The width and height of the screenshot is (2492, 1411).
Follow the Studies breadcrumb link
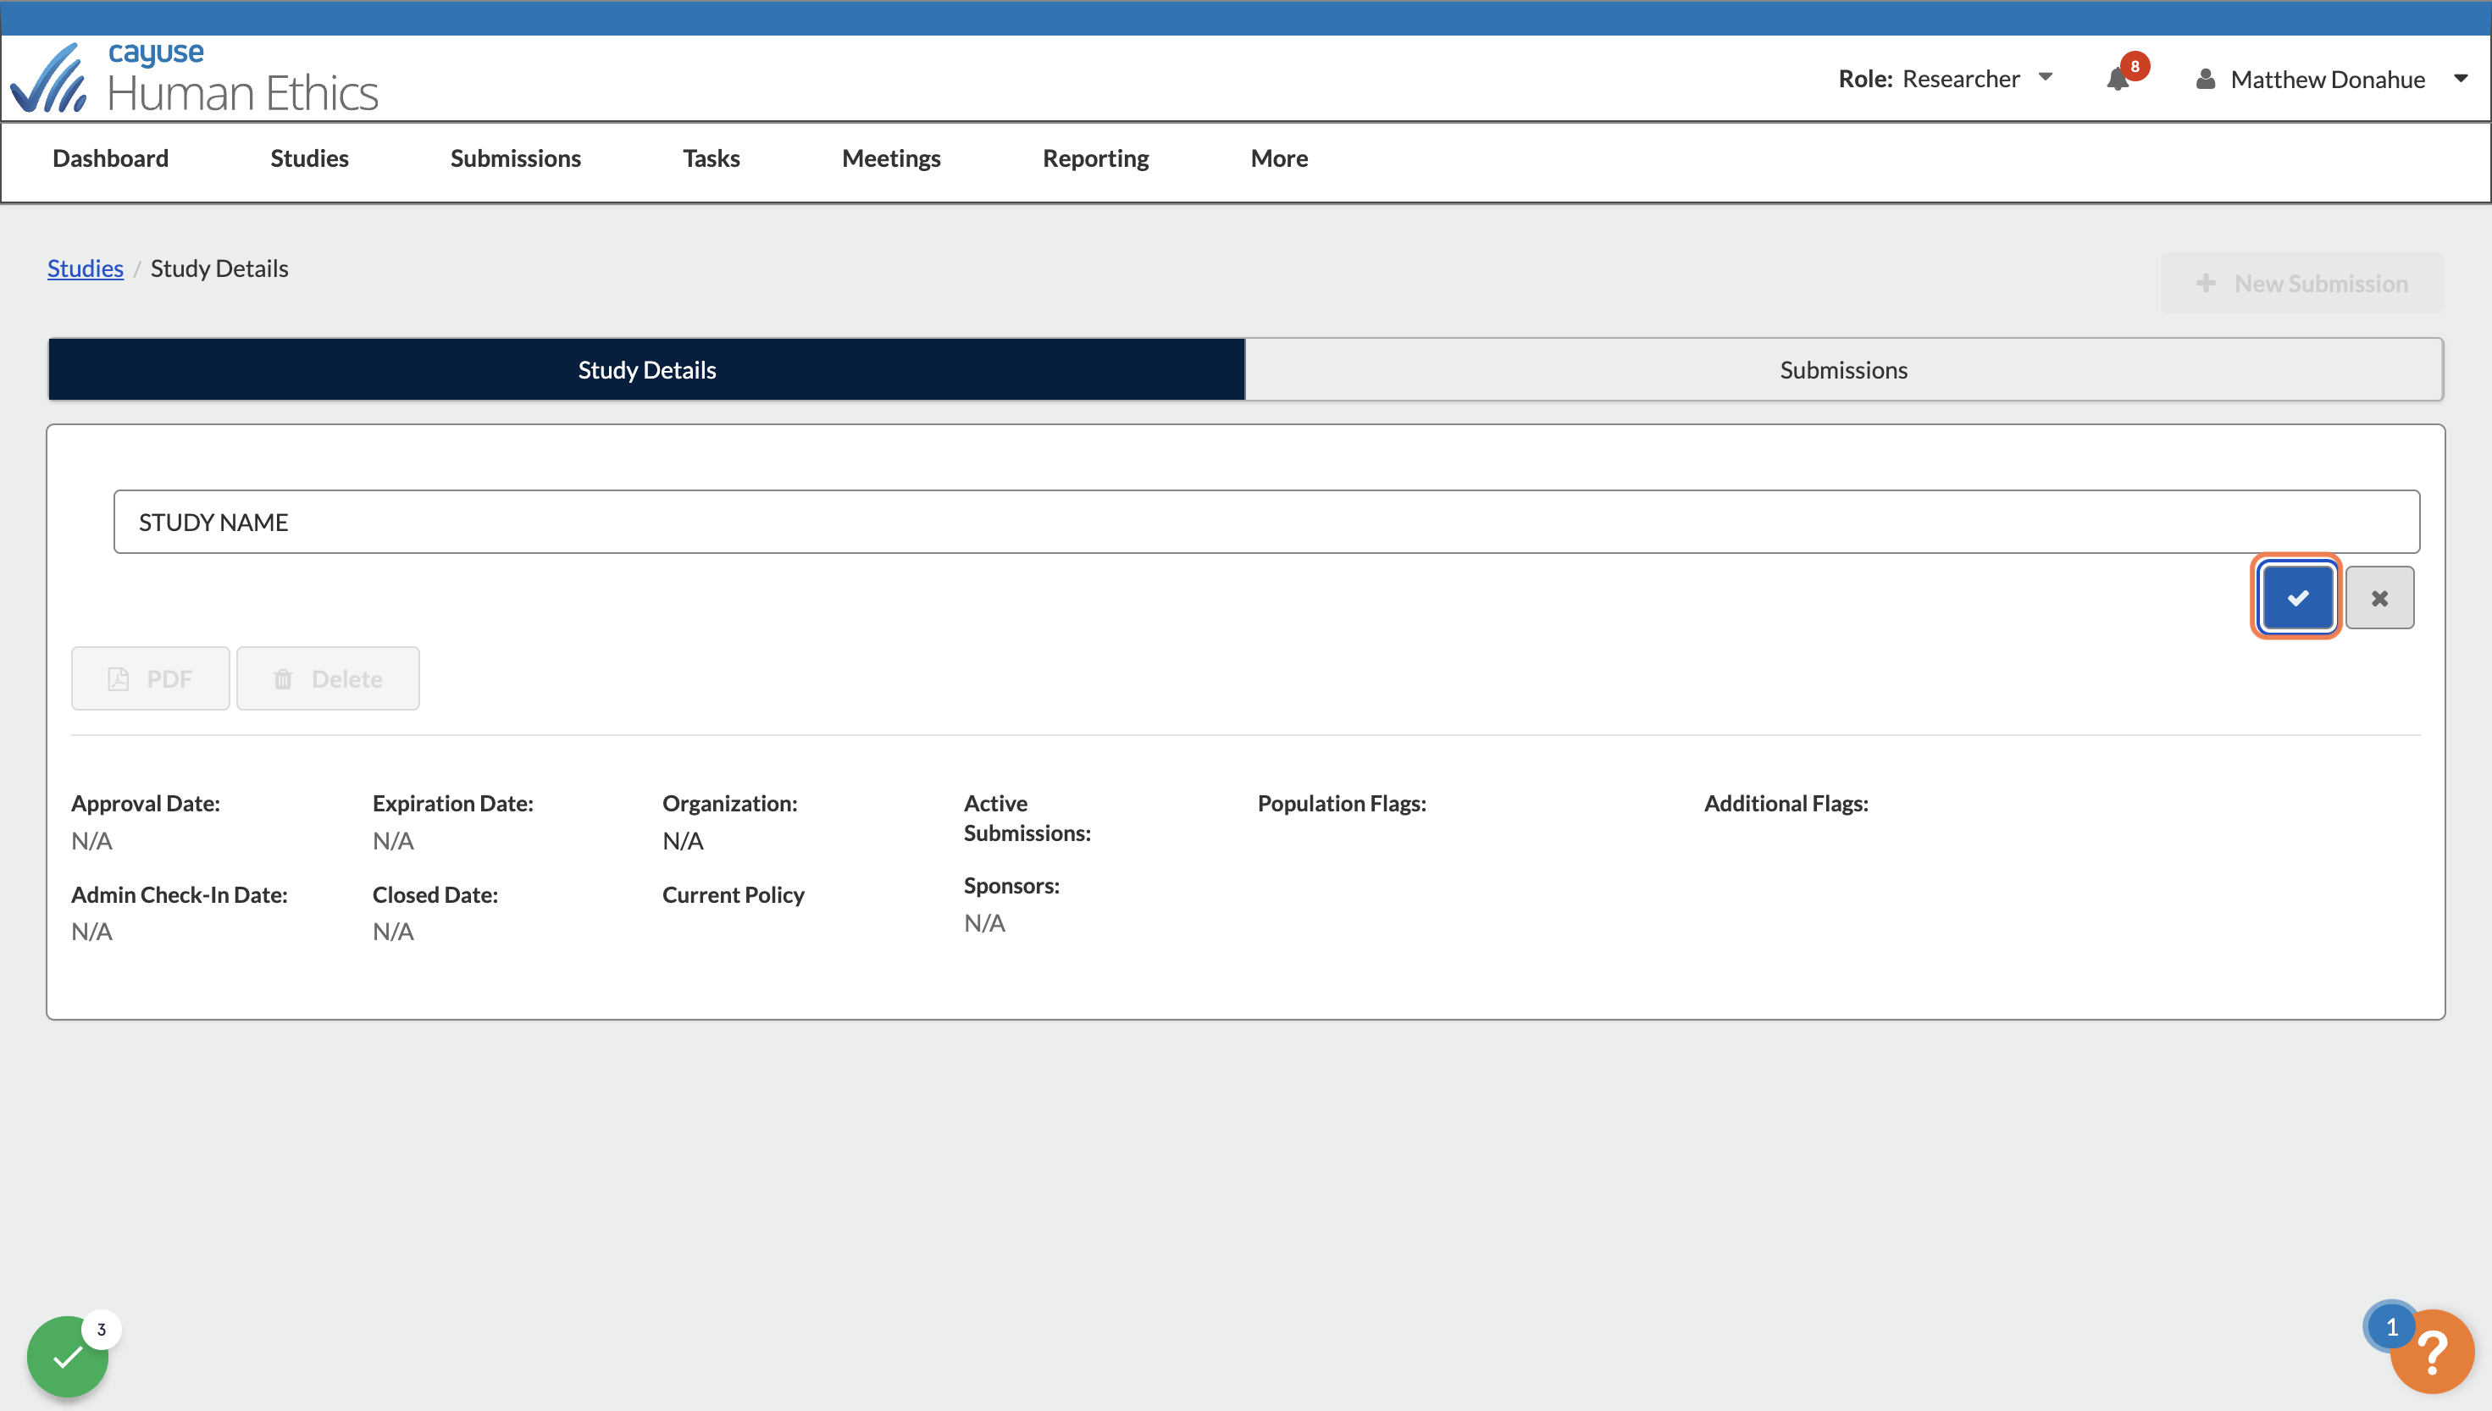point(86,268)
